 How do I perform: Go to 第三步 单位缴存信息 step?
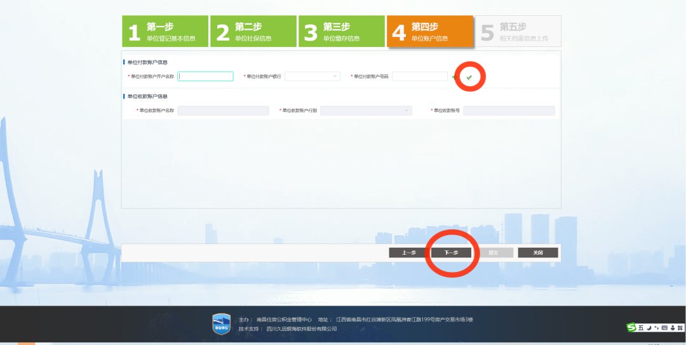point(341,32)
